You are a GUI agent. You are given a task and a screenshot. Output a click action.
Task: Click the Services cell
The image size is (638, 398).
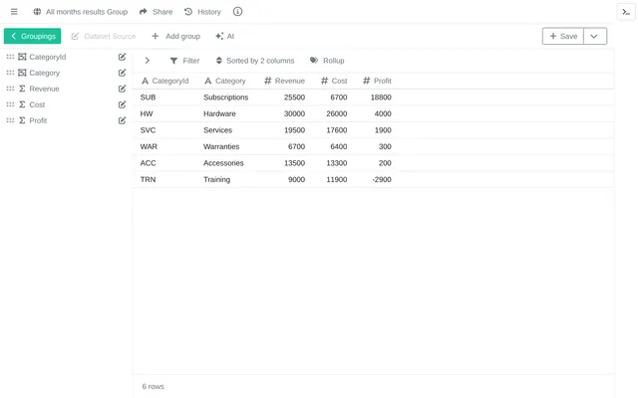pyautogui.click(x=217, y=130)
